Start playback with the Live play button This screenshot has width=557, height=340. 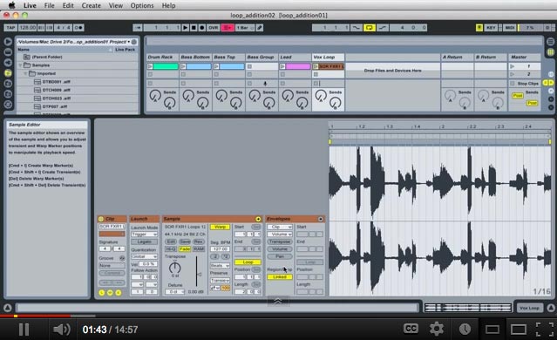[x=185, y=27]
